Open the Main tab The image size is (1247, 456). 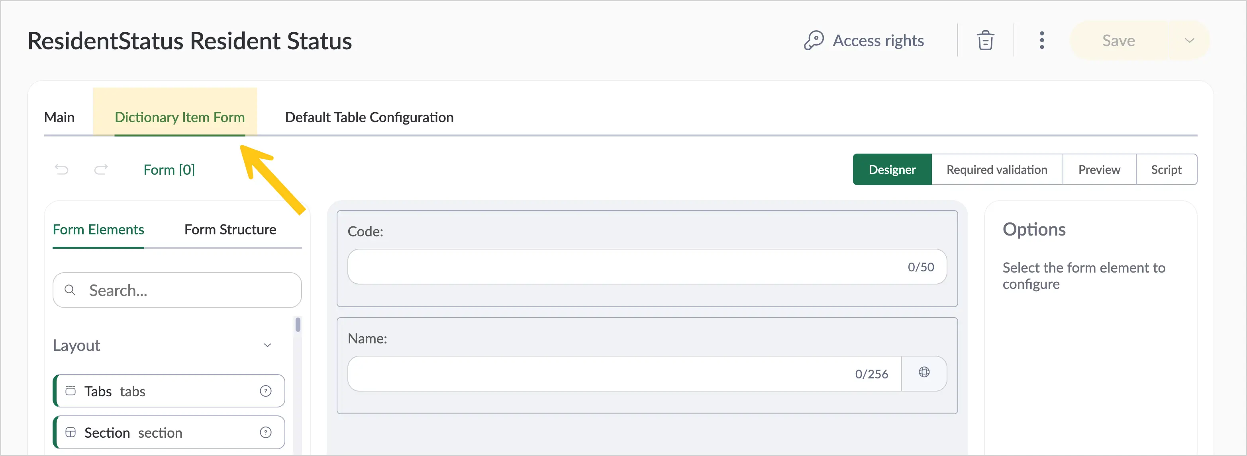59,117
